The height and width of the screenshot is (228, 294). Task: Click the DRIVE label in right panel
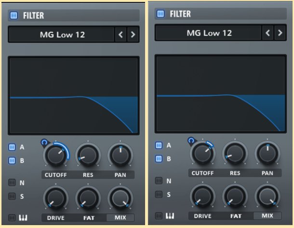(x=202, y=216)
